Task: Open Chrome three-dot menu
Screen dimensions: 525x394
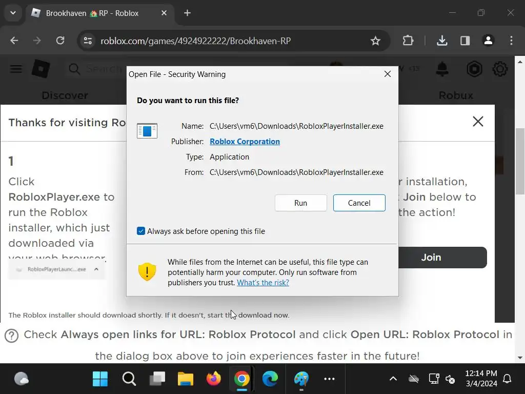Action: pyautogui.click(x=511, y=41)
